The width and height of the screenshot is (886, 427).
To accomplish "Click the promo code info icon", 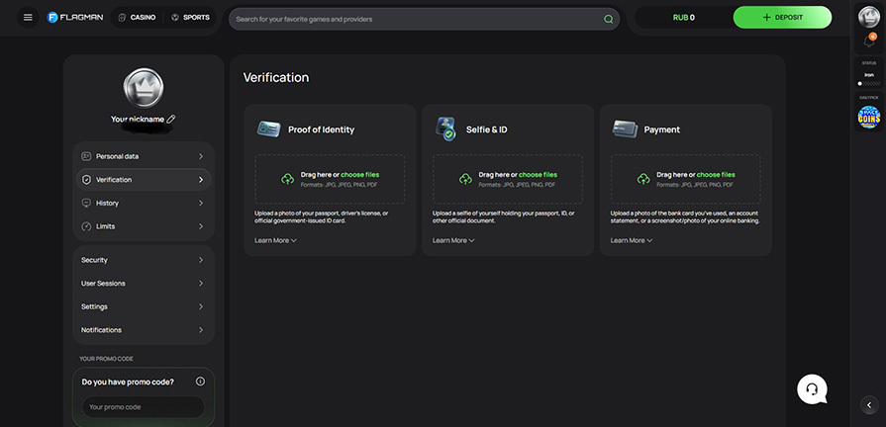I will pyautogui.click(x=200, y=382).
